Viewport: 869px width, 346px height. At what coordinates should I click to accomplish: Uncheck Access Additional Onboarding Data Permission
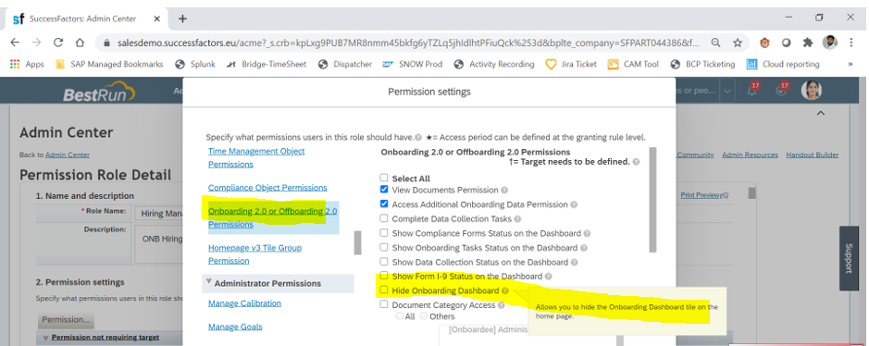click(383, 204)
